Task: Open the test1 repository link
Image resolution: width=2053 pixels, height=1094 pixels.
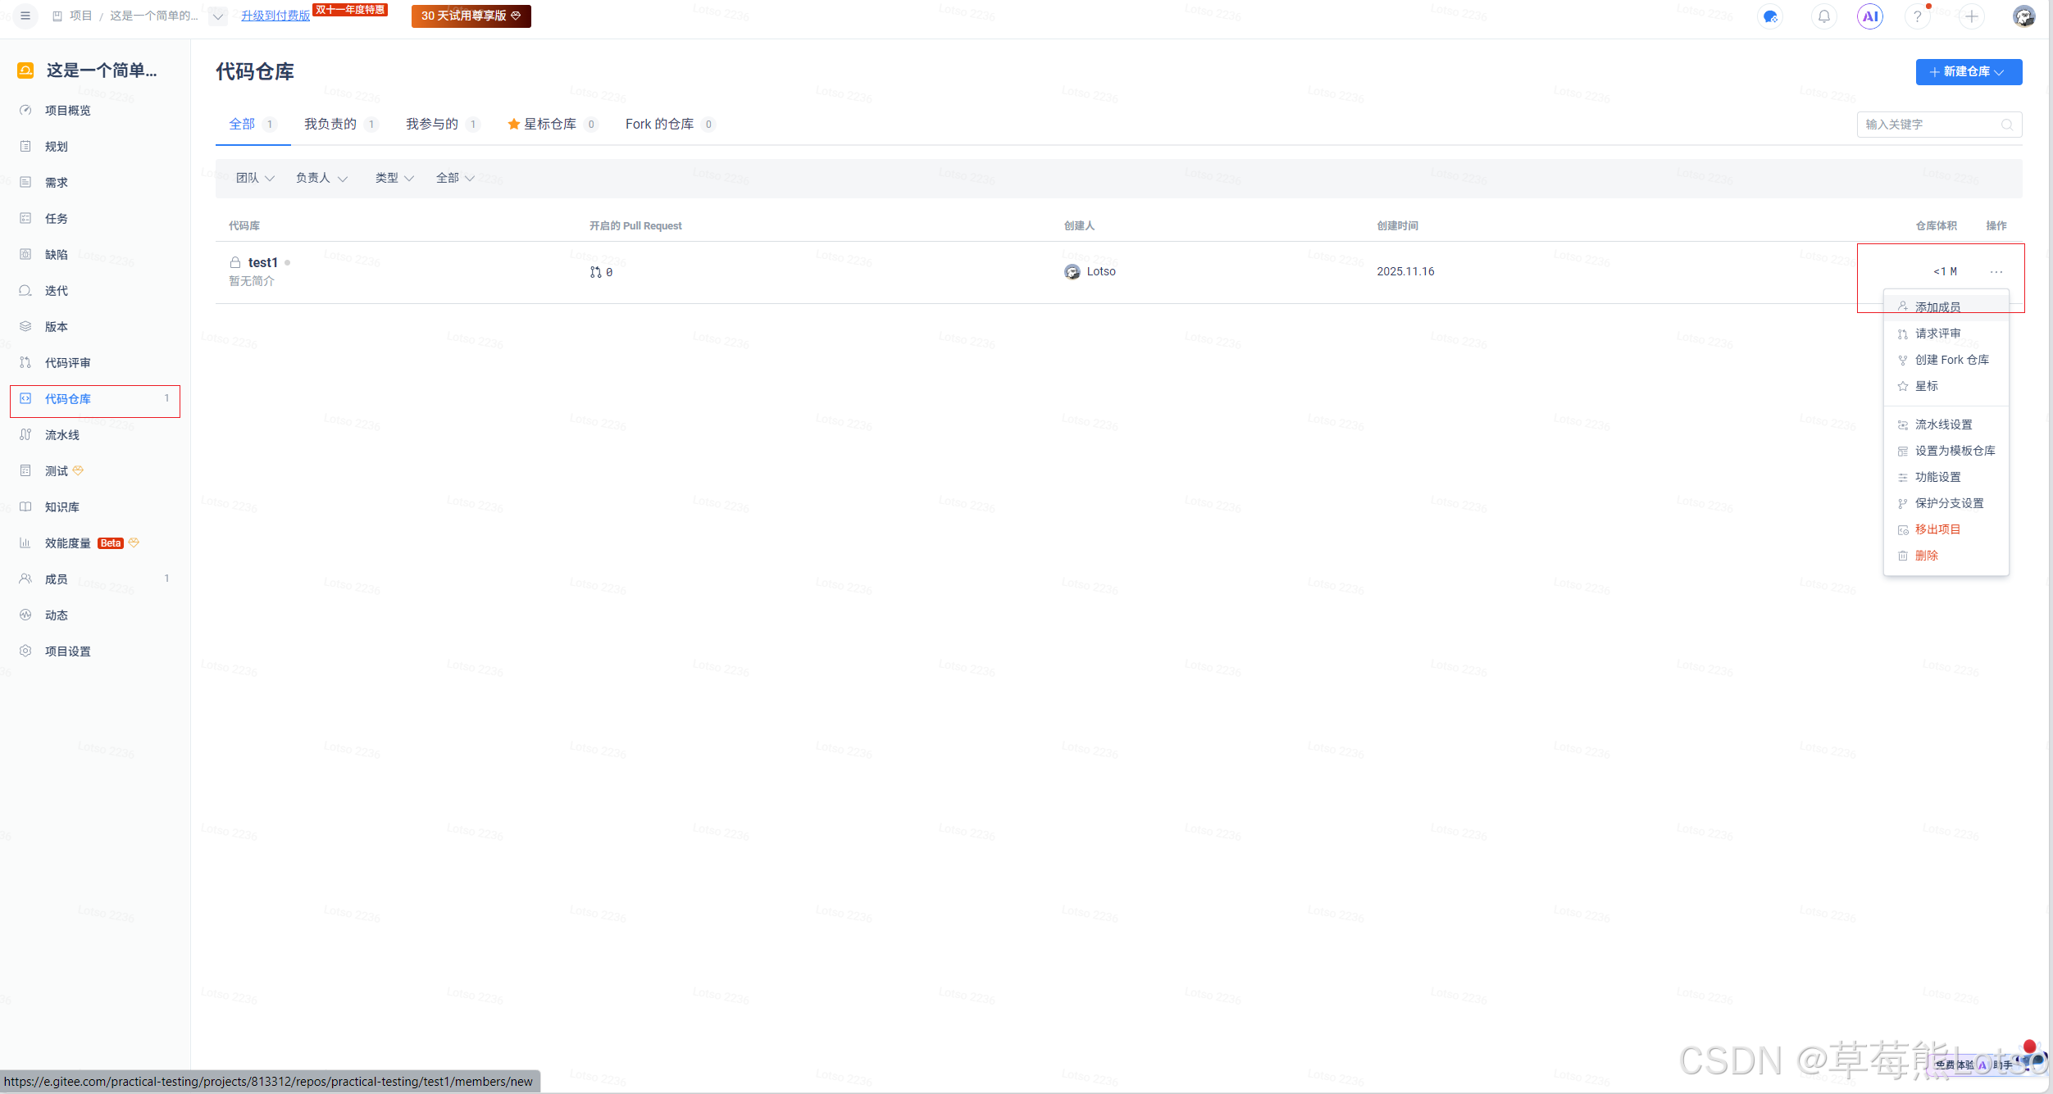Action: click(262, 262)
